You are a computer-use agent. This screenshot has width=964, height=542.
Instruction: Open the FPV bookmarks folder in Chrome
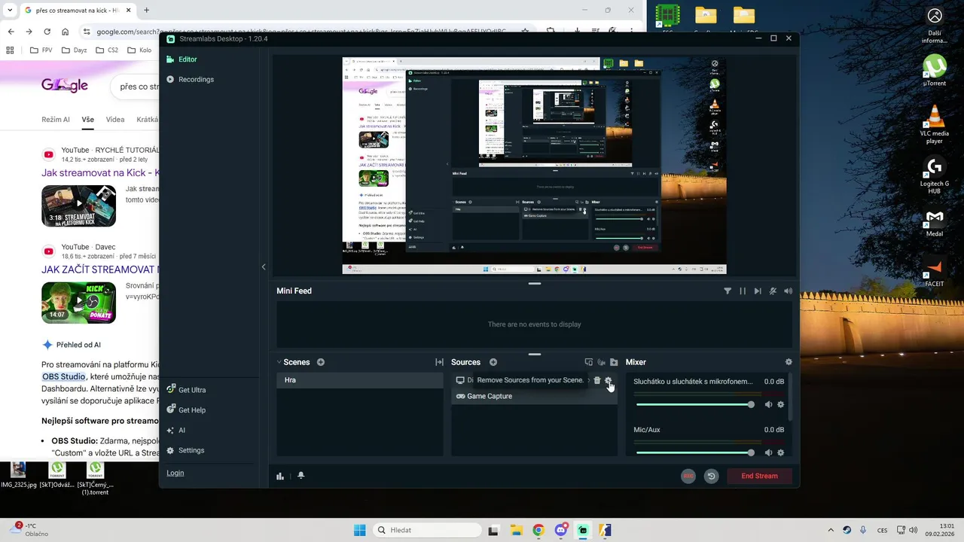coord(42,50)
